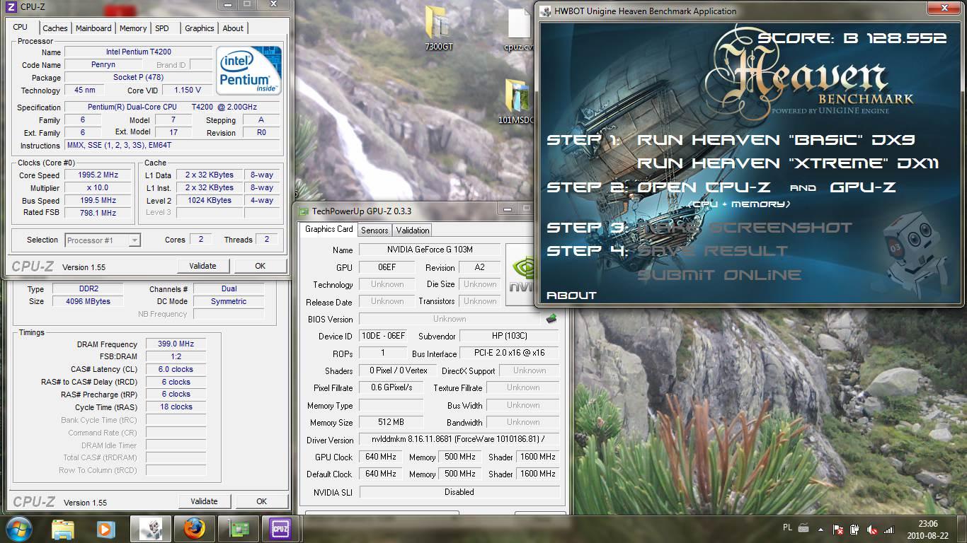The height and width of the screenshot is (543, 967).
Task: Click the PL language indicator in tray
Action: 788,528
